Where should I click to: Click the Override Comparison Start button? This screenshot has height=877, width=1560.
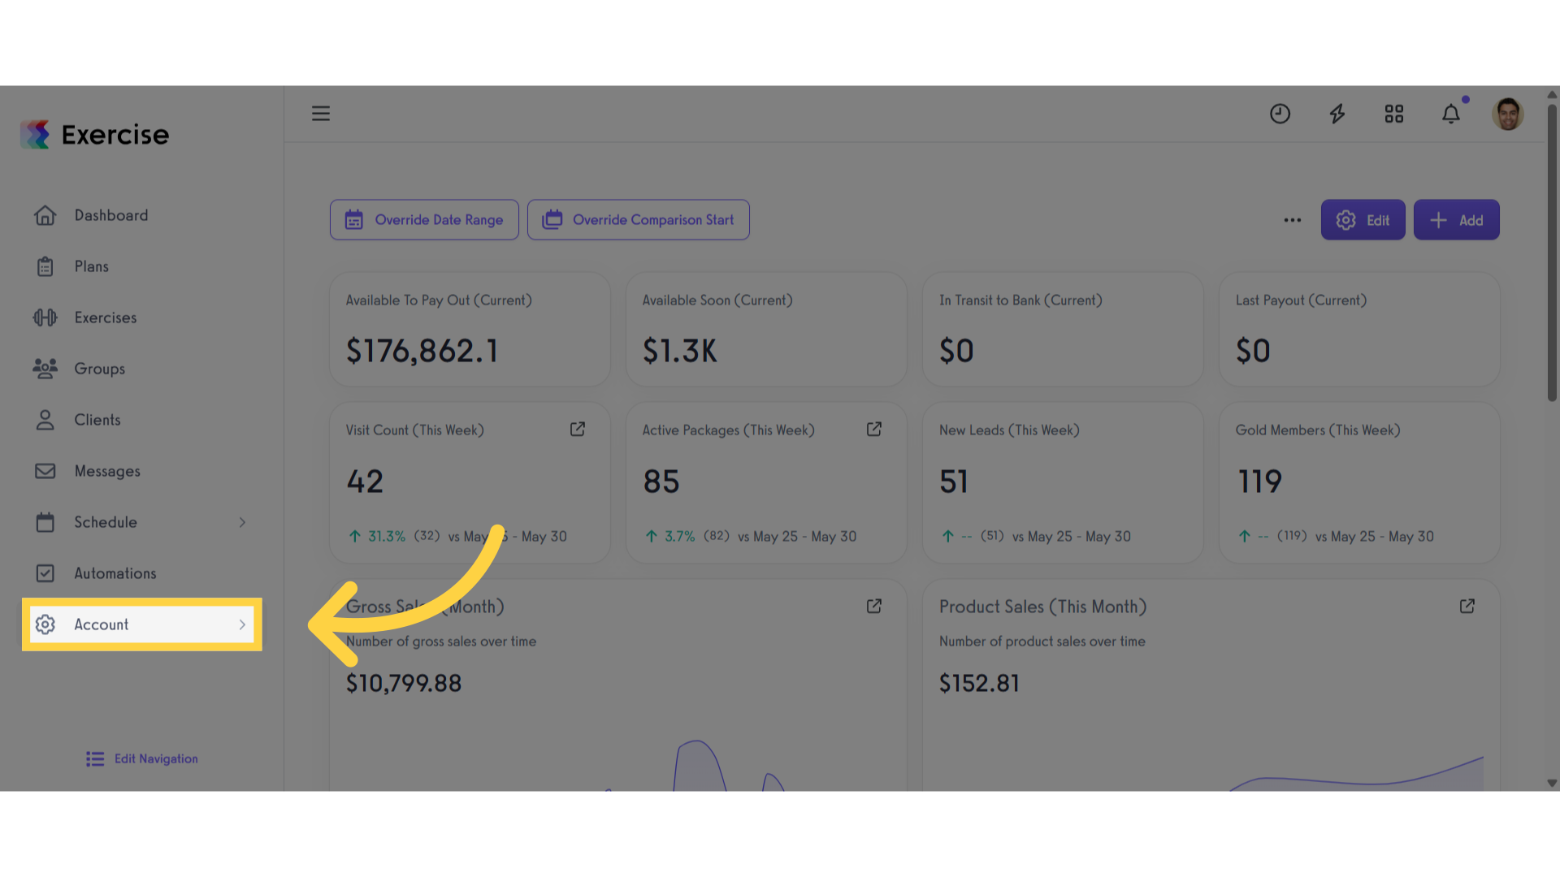click(x=639, y=220)
